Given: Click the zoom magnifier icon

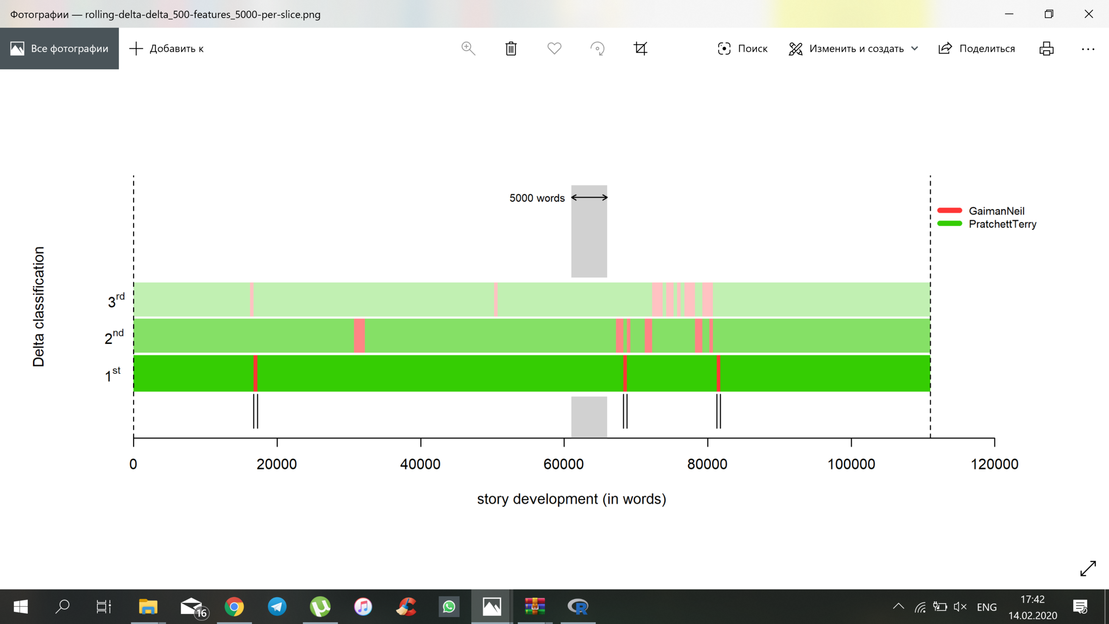Looking at the screenshot, I should 468,49.
